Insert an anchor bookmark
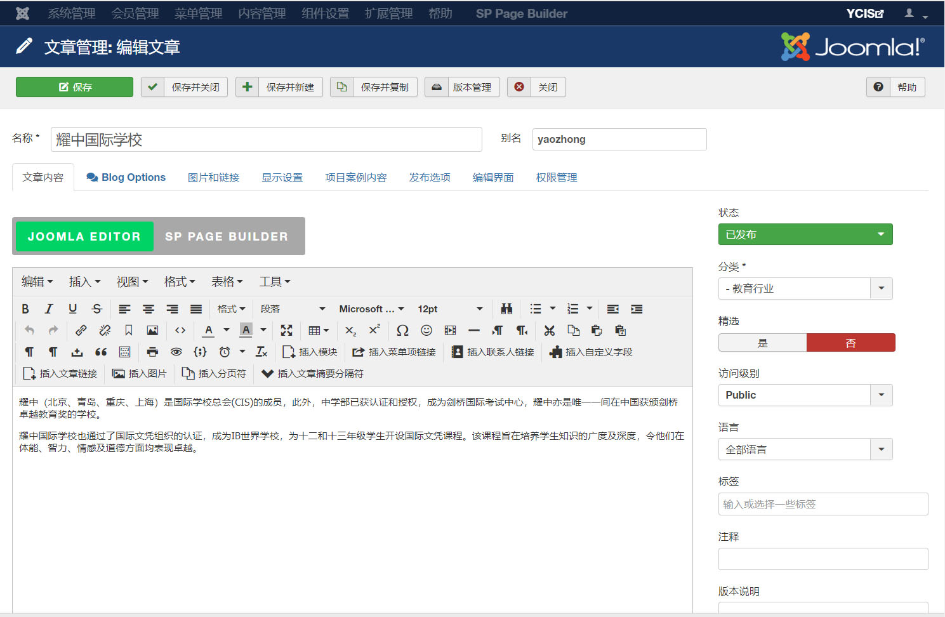945x617 pixels. click(x=129, y=331)
